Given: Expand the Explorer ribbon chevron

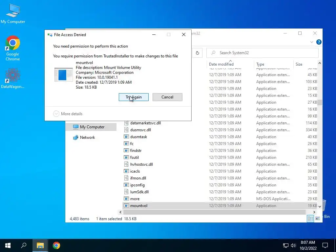Looking at the screenshot, I should tap(312, 42).
